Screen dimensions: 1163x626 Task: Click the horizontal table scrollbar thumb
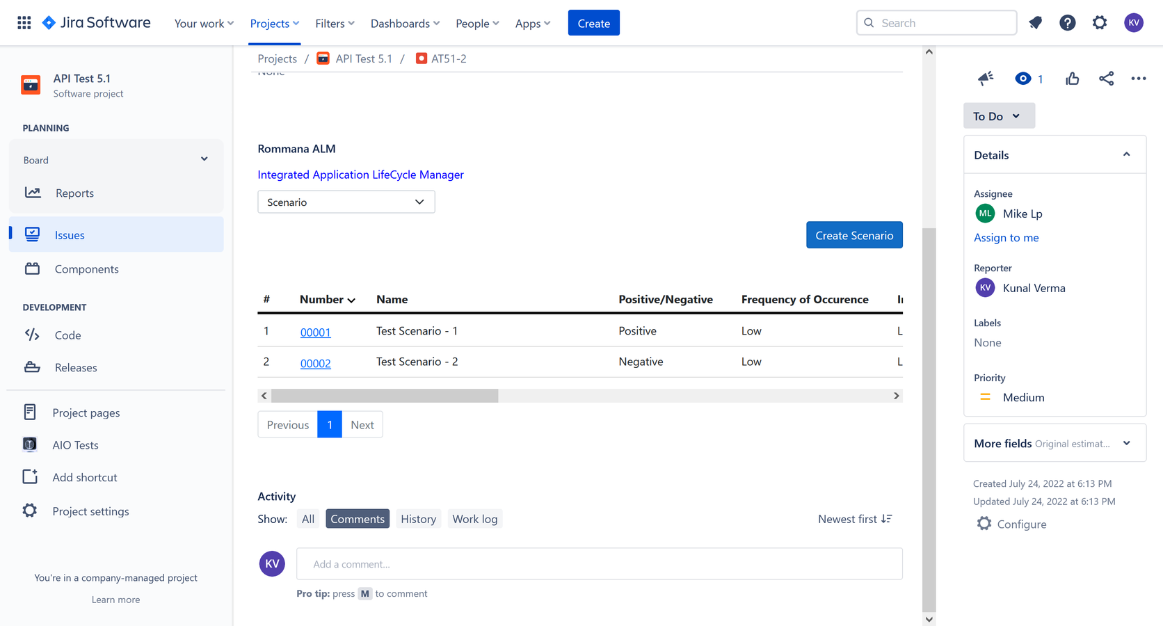click(385, 396)
